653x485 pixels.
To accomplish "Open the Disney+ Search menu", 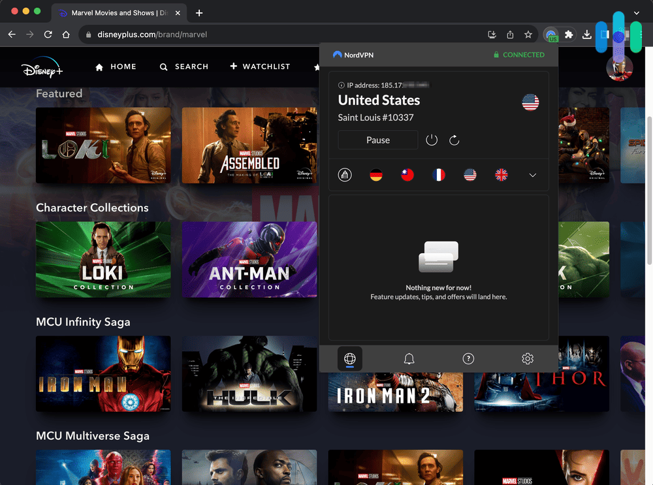I will 183,67.
